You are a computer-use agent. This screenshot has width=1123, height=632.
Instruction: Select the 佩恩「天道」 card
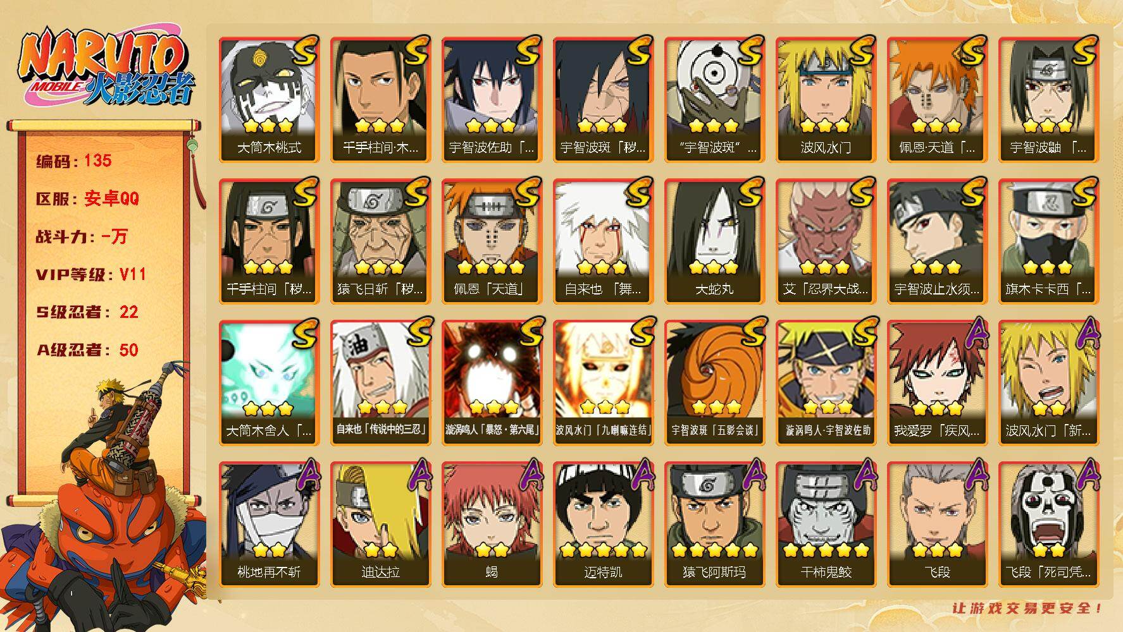coord(492,241)
